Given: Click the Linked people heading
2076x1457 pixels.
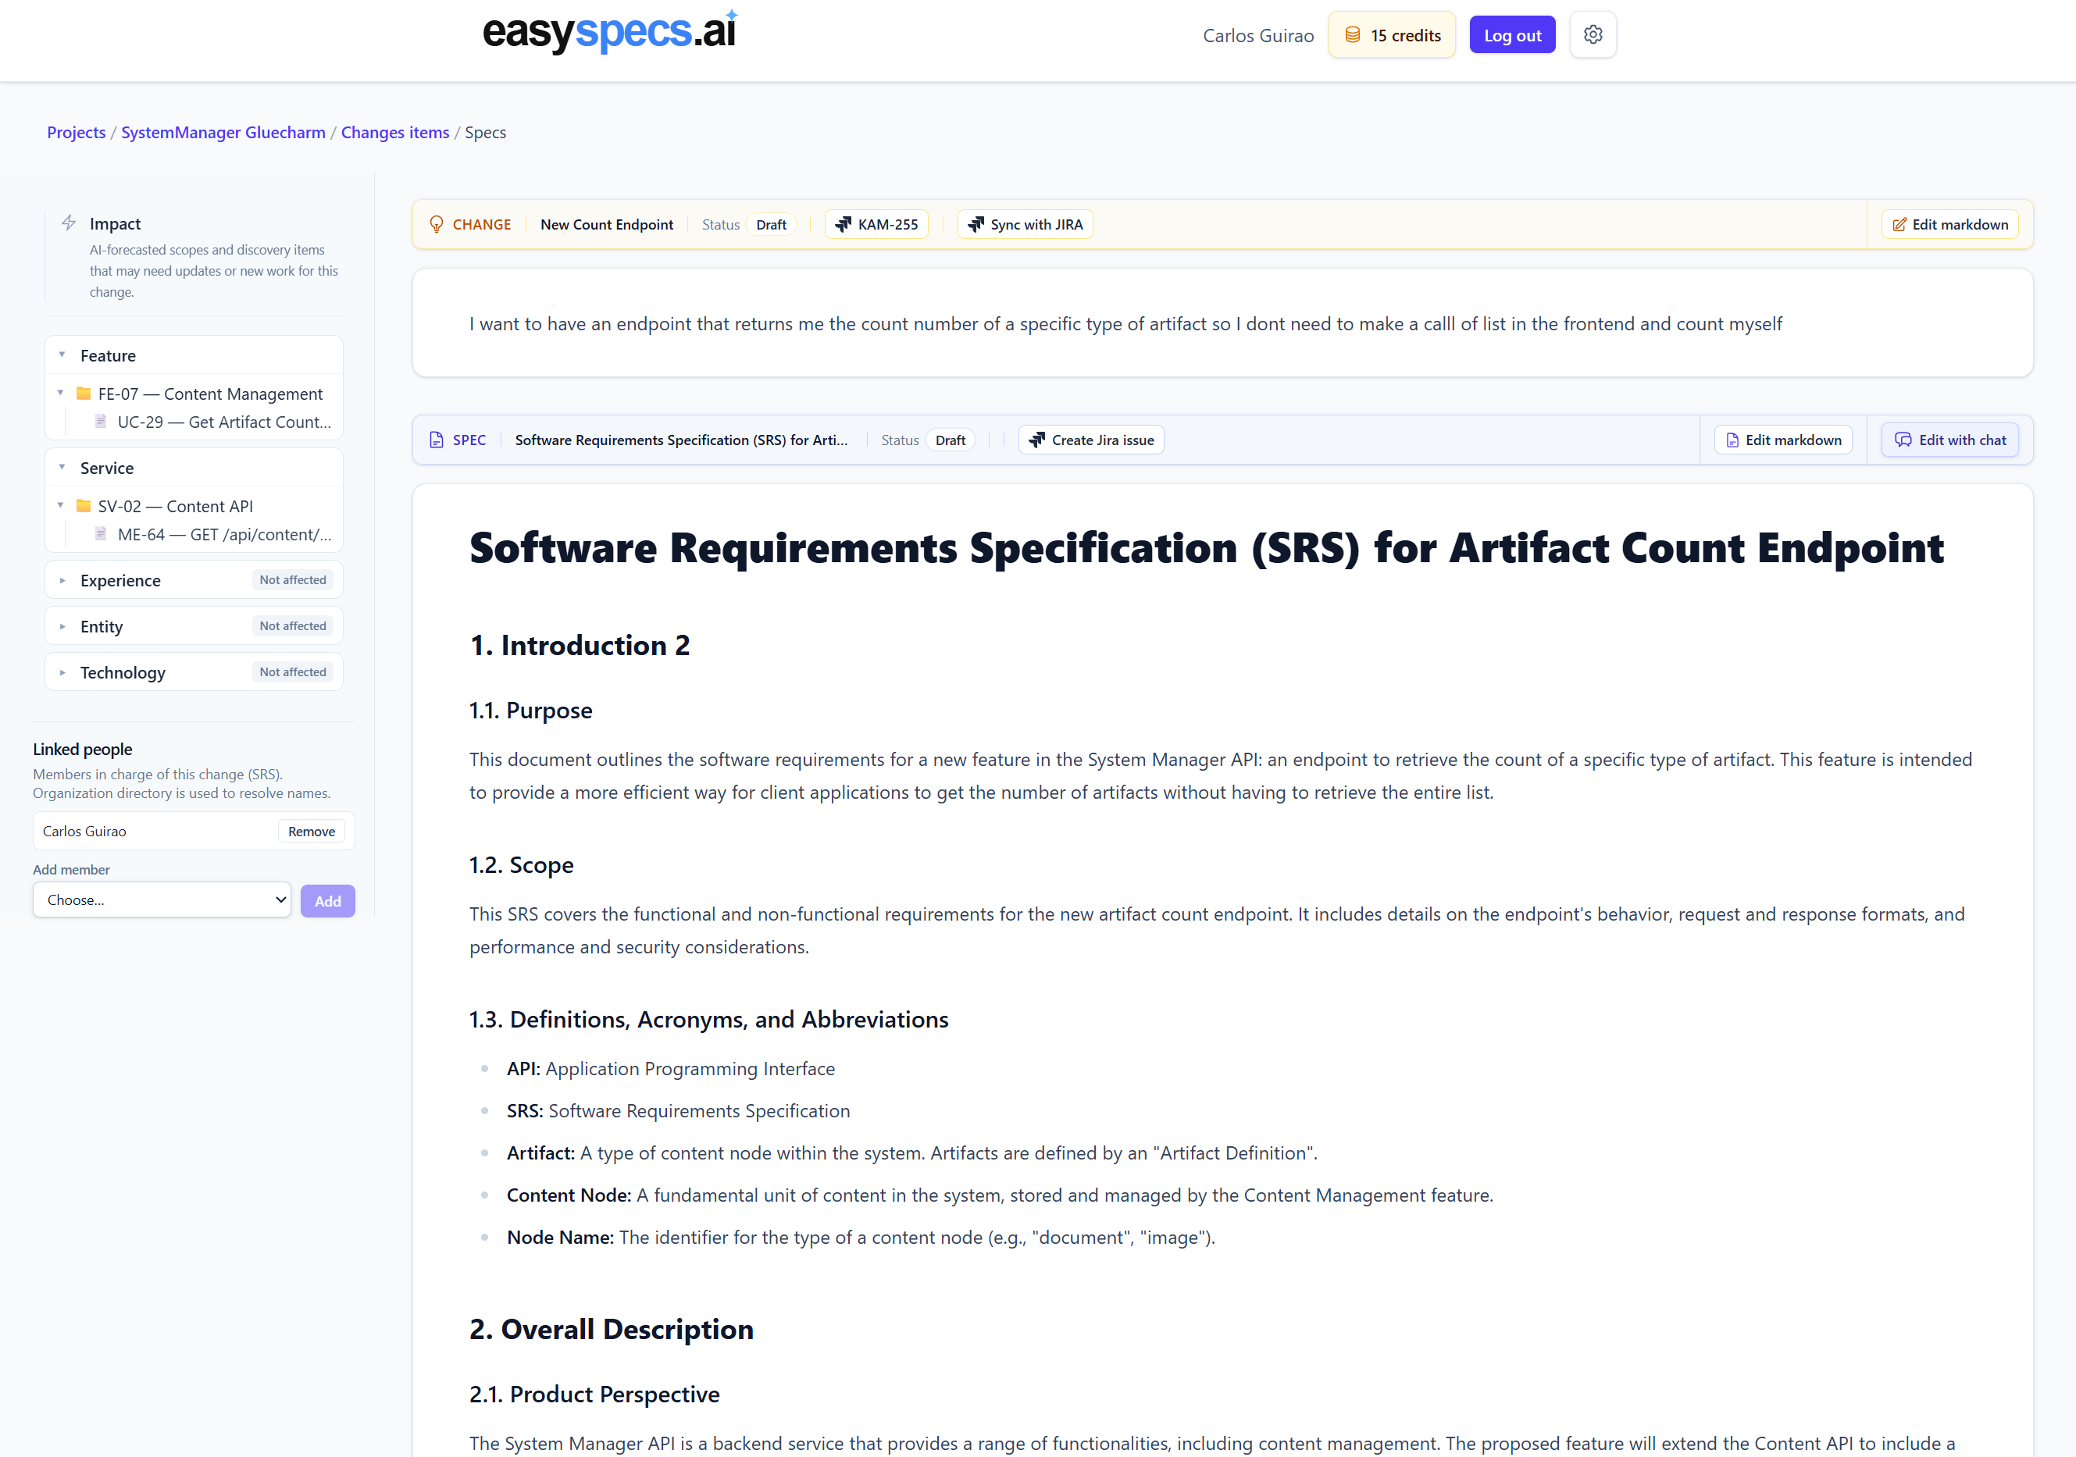Looking at the screenshot, I should click(x=82, y=750).
